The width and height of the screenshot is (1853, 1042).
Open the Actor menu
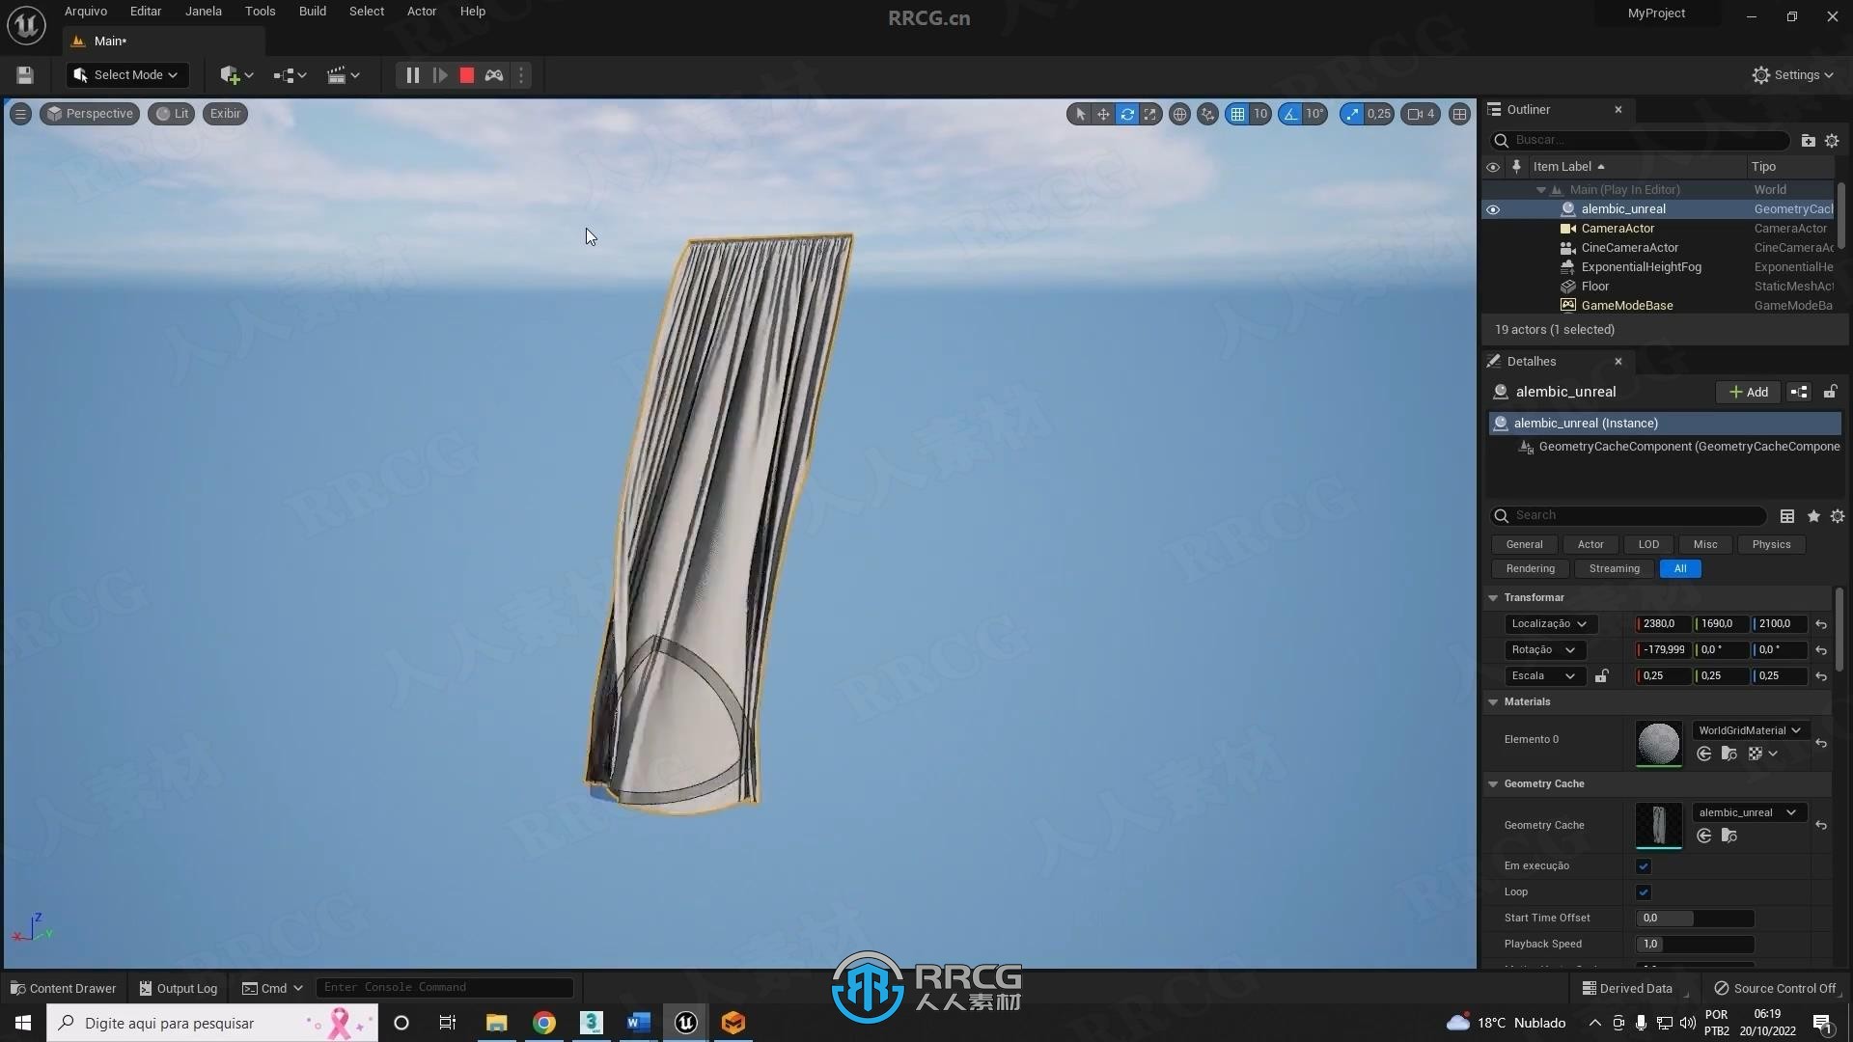(x=420, y=11)
